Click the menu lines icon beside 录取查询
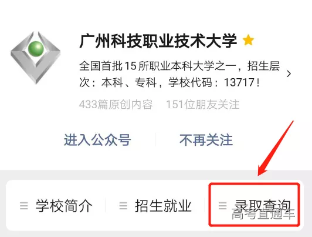The height and width of the screenshot is (237, 312). 222,205
